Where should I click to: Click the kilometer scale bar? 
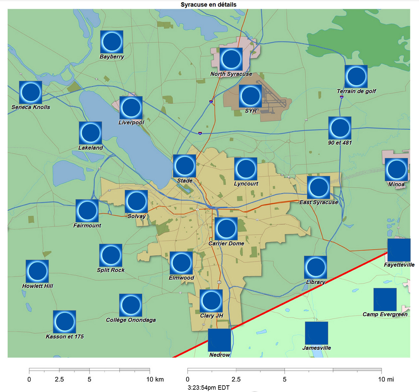pos(89,370)
